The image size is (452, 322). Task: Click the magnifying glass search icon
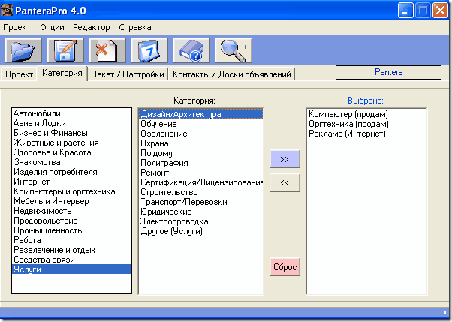[x=234, y=50]
